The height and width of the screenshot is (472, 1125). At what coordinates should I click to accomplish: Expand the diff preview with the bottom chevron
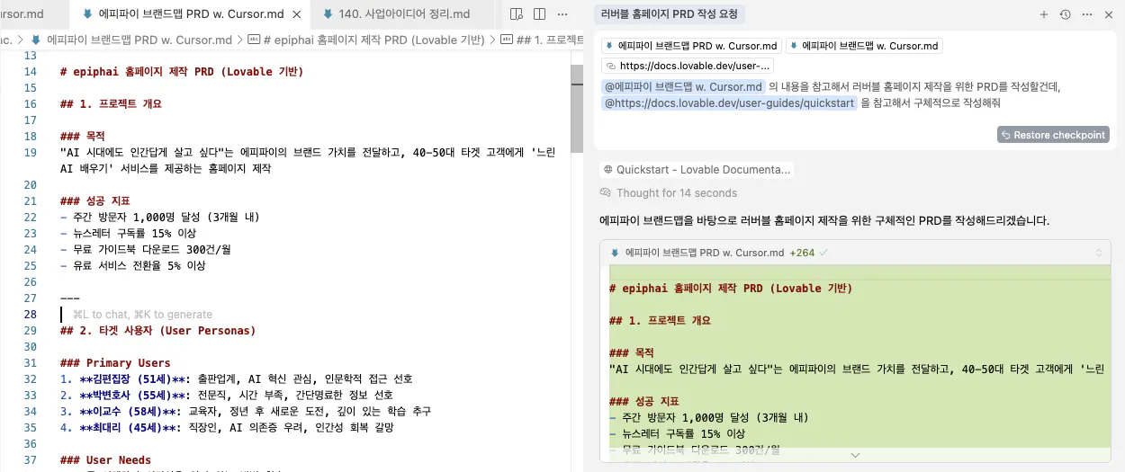click(855, 455)
